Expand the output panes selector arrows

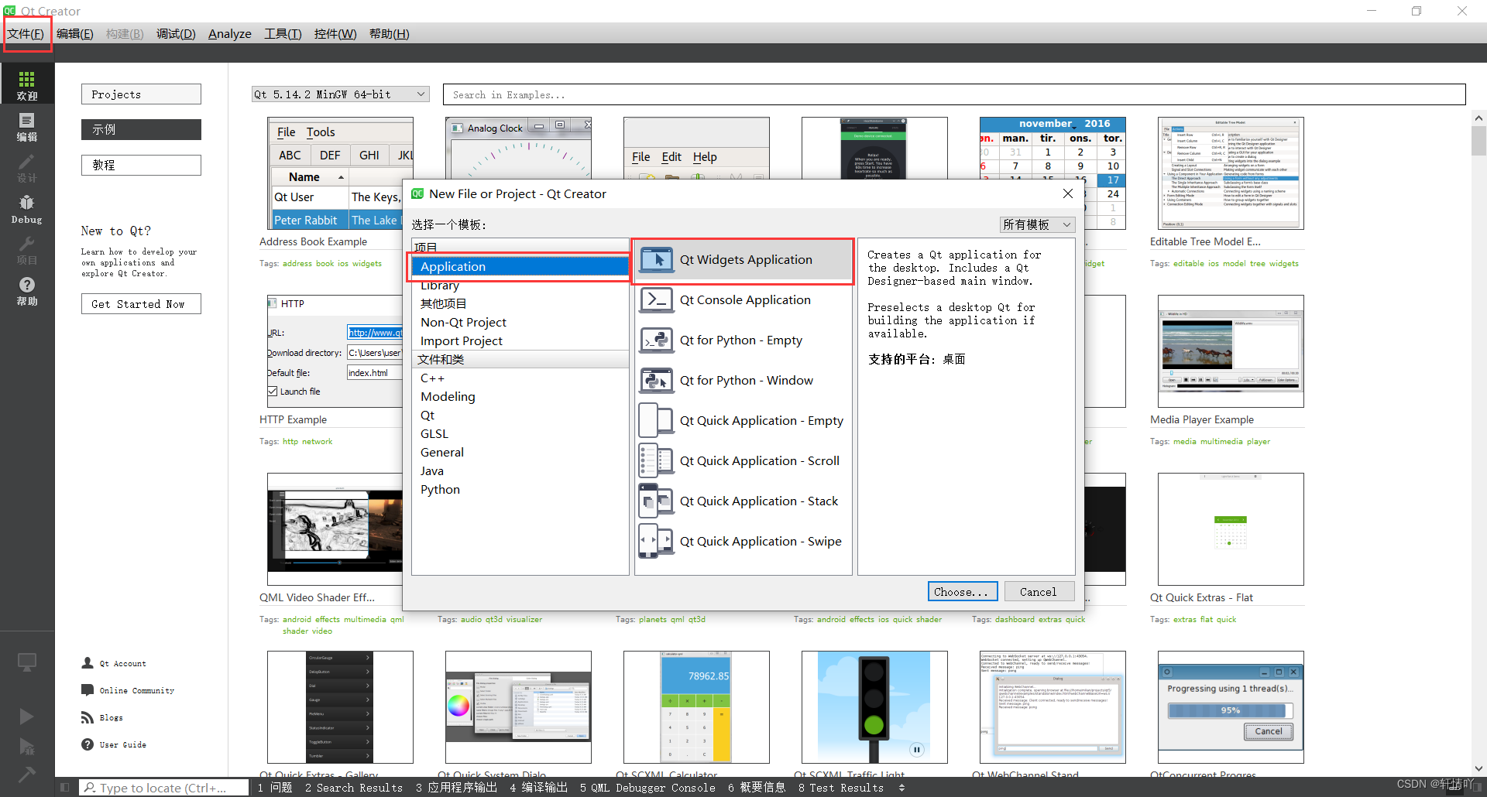[901, 788]
